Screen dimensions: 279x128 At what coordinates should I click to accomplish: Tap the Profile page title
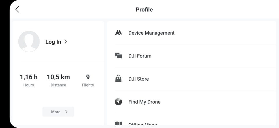click(144, 10)
